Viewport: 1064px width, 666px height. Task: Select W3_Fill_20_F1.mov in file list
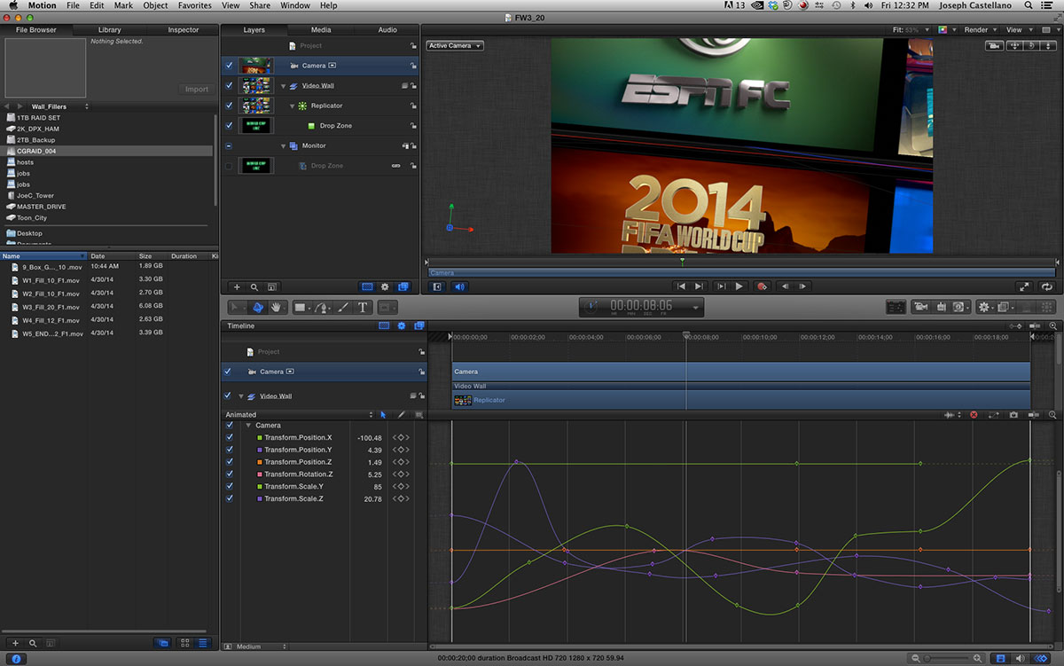pyautogui.click(x=51, y=306)
